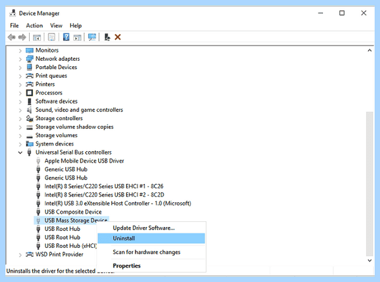Select USB Composite Device
Screen dimensions: 380x282
tap(73, 212)
